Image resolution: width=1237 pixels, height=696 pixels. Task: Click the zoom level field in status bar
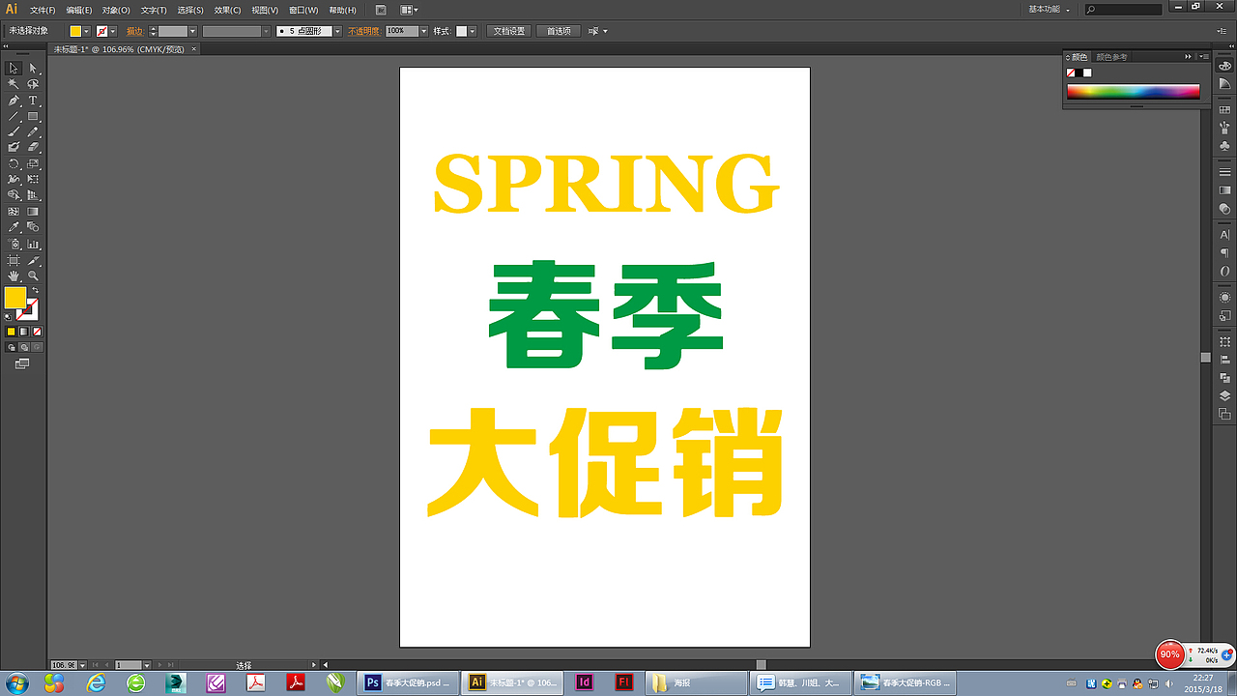point(64,665)
